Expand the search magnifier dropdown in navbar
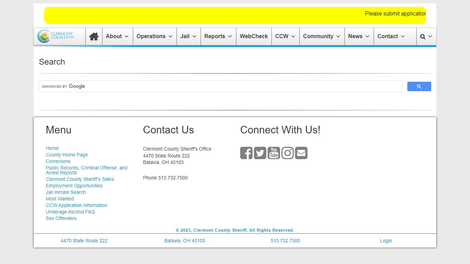This screenshot has width=470, height=264. point(426,36)
